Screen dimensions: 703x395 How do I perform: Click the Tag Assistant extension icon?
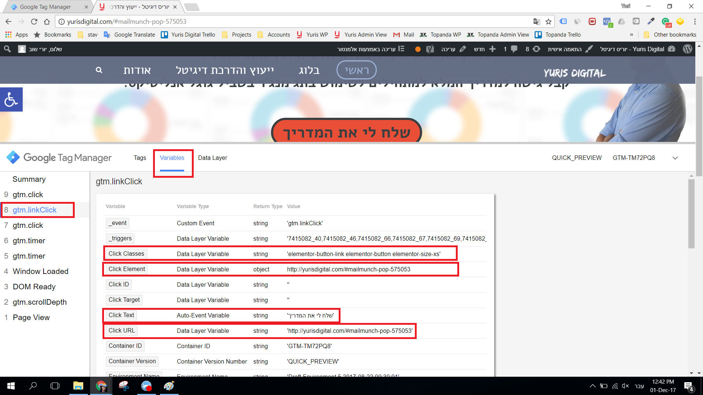click(x=563, y=22)
